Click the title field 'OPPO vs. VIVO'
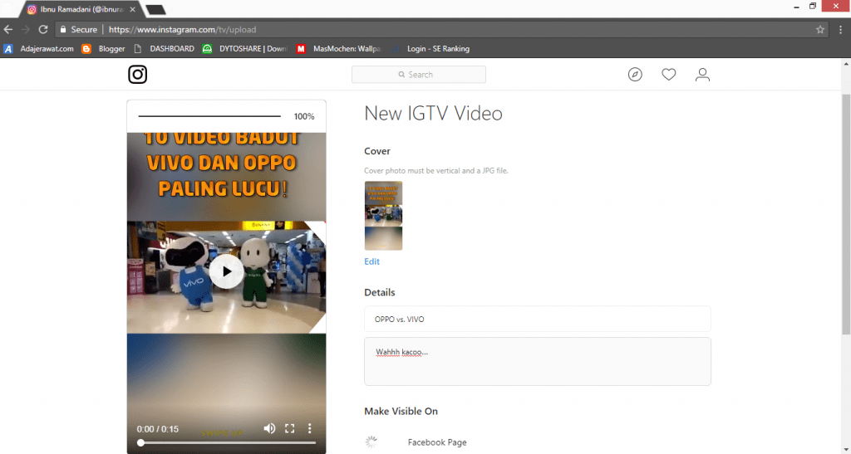 tap(538, 319)
